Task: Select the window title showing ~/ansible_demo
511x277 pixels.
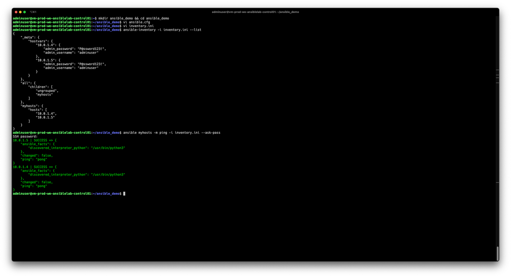Action: 256,12
